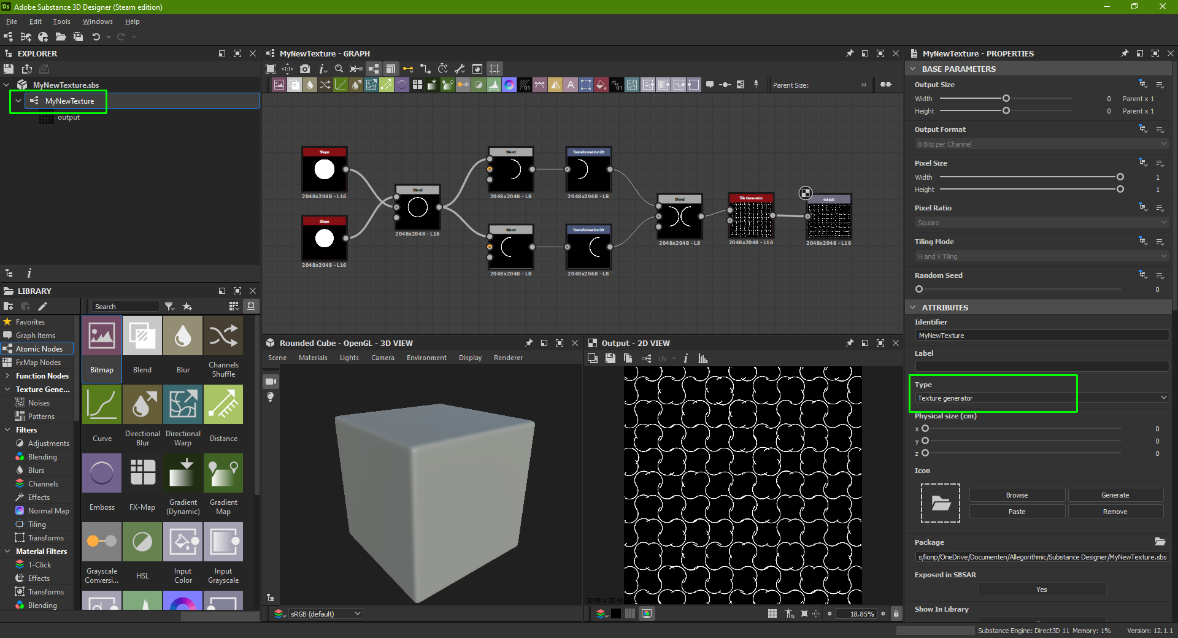This screenshot has width=1178, height=638.
Task: Collapse the BASE PARAMETERS section
Action: (913, 69)
